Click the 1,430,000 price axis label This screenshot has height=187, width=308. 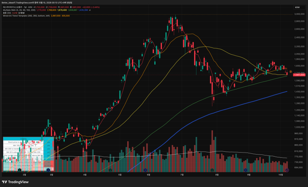pyautogui.click(x=299, y=92)
